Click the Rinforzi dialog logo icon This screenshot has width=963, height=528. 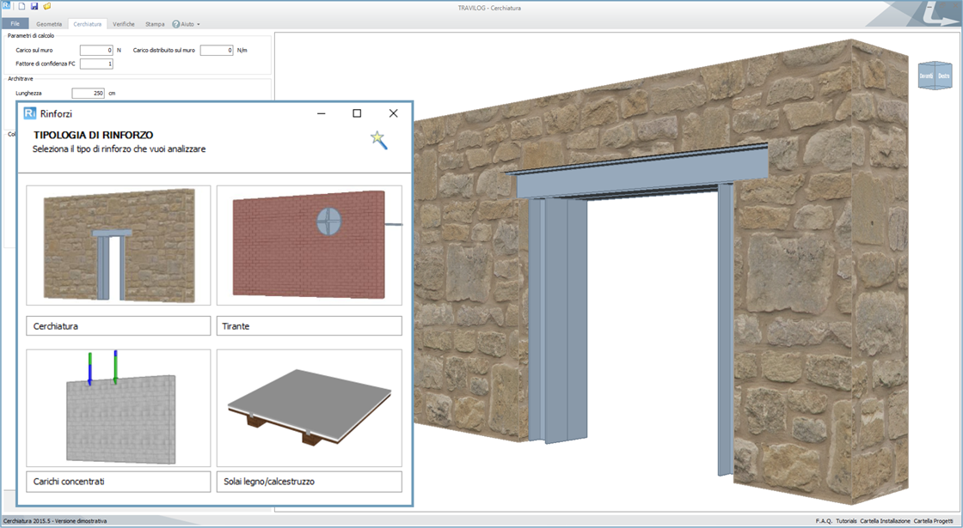pyautogui.click(x=30, y=113)
